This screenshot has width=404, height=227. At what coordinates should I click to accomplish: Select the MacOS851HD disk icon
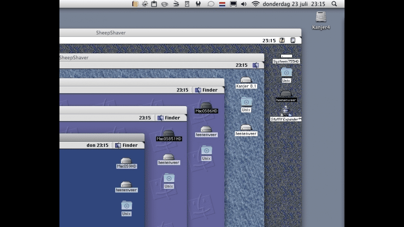pyautogui.click(x=169, y=133)
